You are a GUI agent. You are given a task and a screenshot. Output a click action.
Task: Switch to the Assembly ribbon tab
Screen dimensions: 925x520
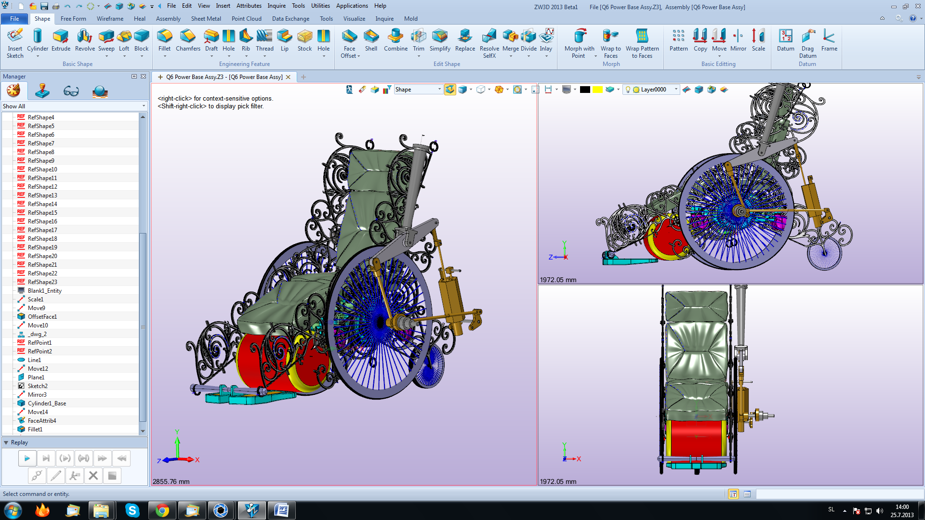click(168, 19)
